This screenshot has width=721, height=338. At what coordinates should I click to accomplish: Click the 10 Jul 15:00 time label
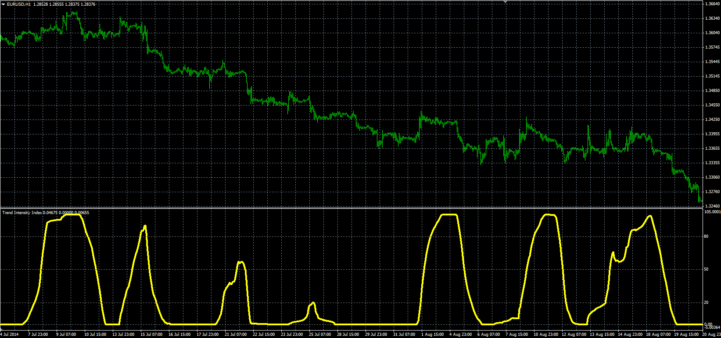(95, 334)
